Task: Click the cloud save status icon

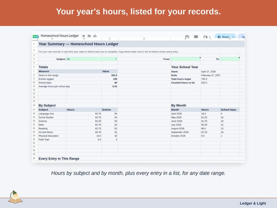Action: [95, 36]
